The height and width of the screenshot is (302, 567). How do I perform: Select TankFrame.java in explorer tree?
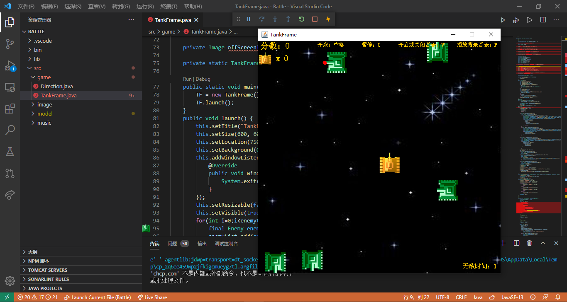tap(81, 95)
